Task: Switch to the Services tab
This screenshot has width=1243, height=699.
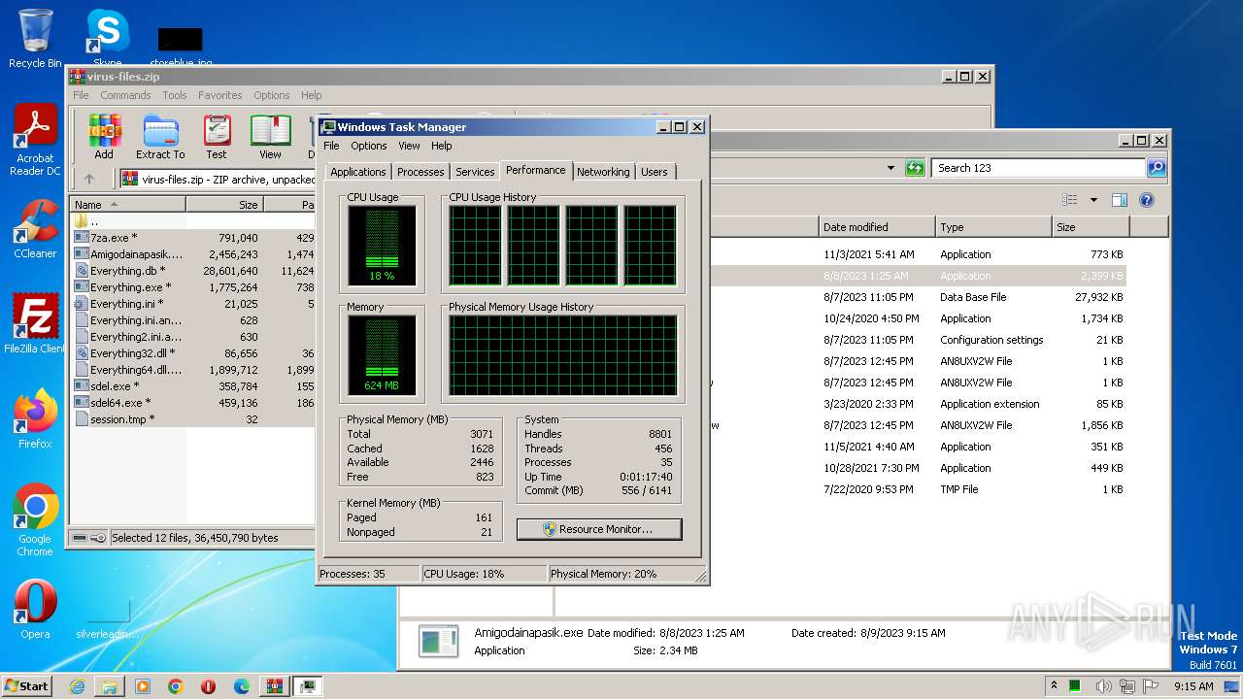Action: pos(475,172)
